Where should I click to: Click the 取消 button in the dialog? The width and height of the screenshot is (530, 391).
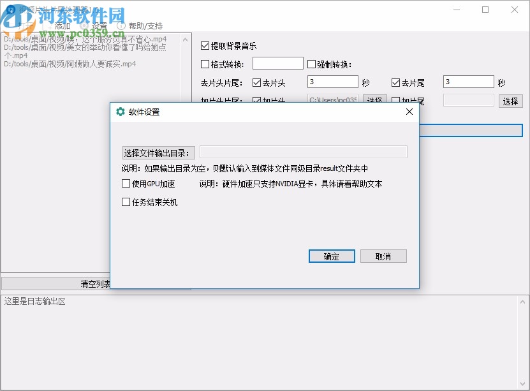[383, 256]
